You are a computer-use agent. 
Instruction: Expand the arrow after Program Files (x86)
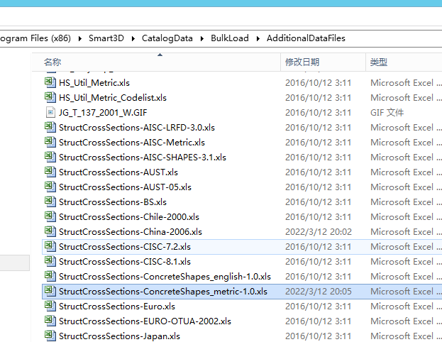79,38
